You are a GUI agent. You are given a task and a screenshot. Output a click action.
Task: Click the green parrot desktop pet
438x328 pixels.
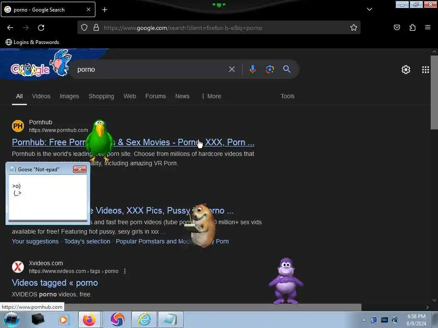pos(99,140)
